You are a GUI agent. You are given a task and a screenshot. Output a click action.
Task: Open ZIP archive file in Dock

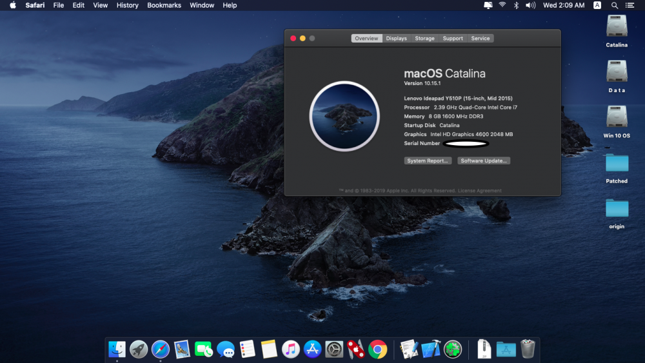[x=484, y=349]
